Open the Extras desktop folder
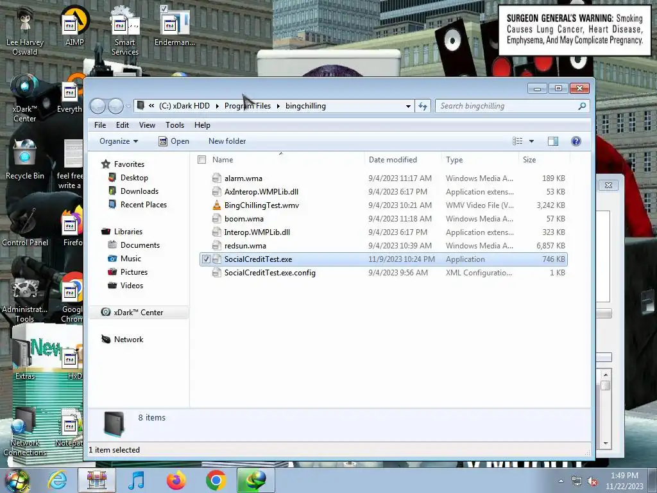 25,358
